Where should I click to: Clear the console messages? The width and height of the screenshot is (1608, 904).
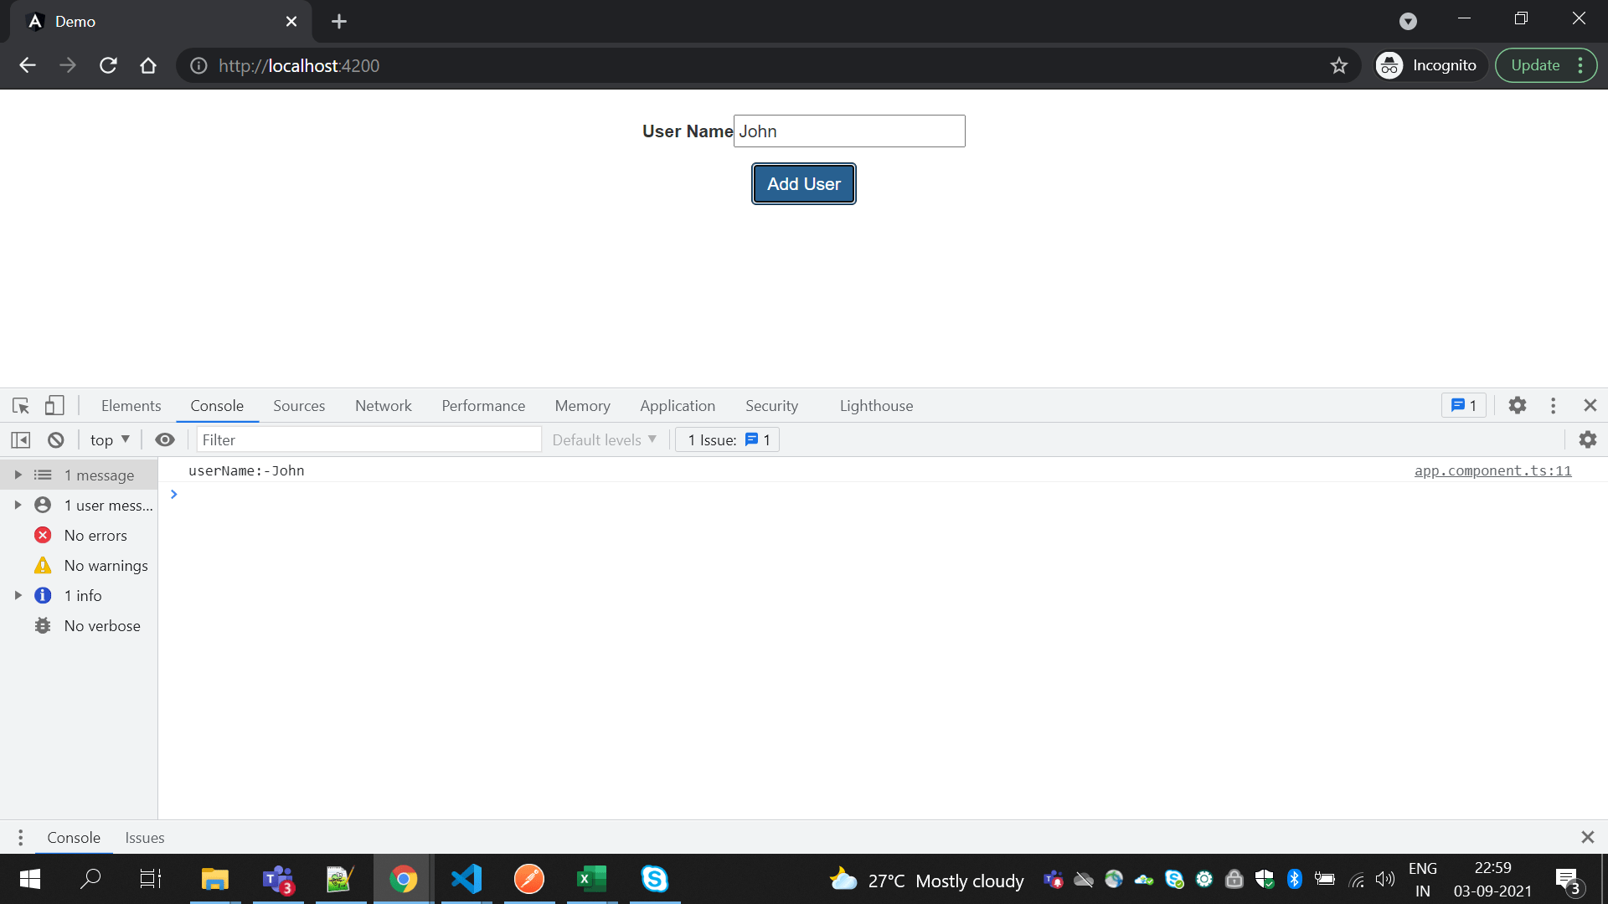click(54, 439)
